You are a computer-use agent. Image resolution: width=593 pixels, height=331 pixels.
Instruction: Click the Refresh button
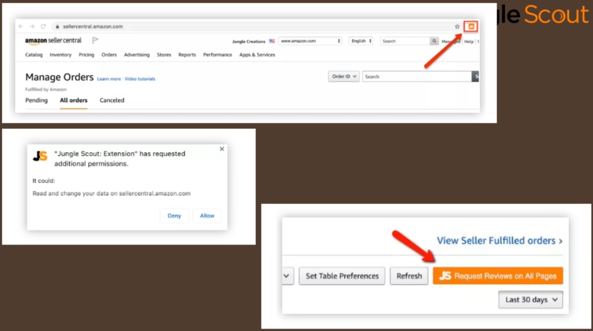(x=409, y=276)
